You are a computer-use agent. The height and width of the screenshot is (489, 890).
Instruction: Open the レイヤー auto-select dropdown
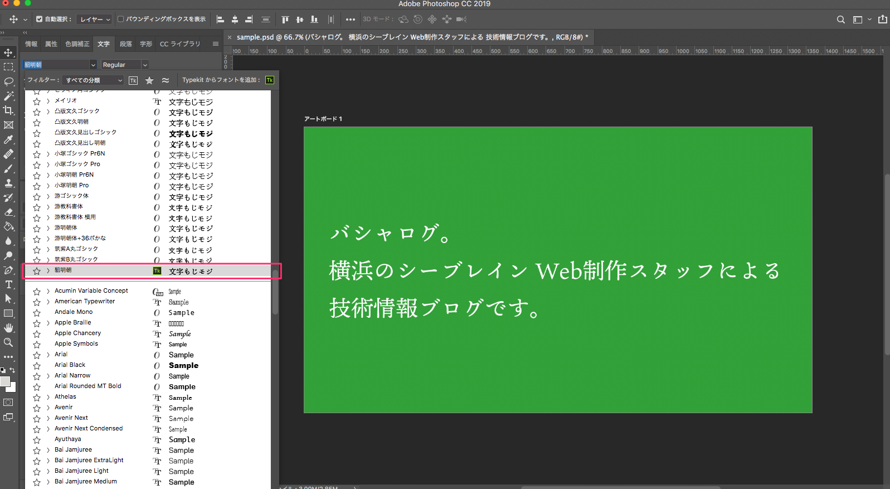tap(94, 19)
